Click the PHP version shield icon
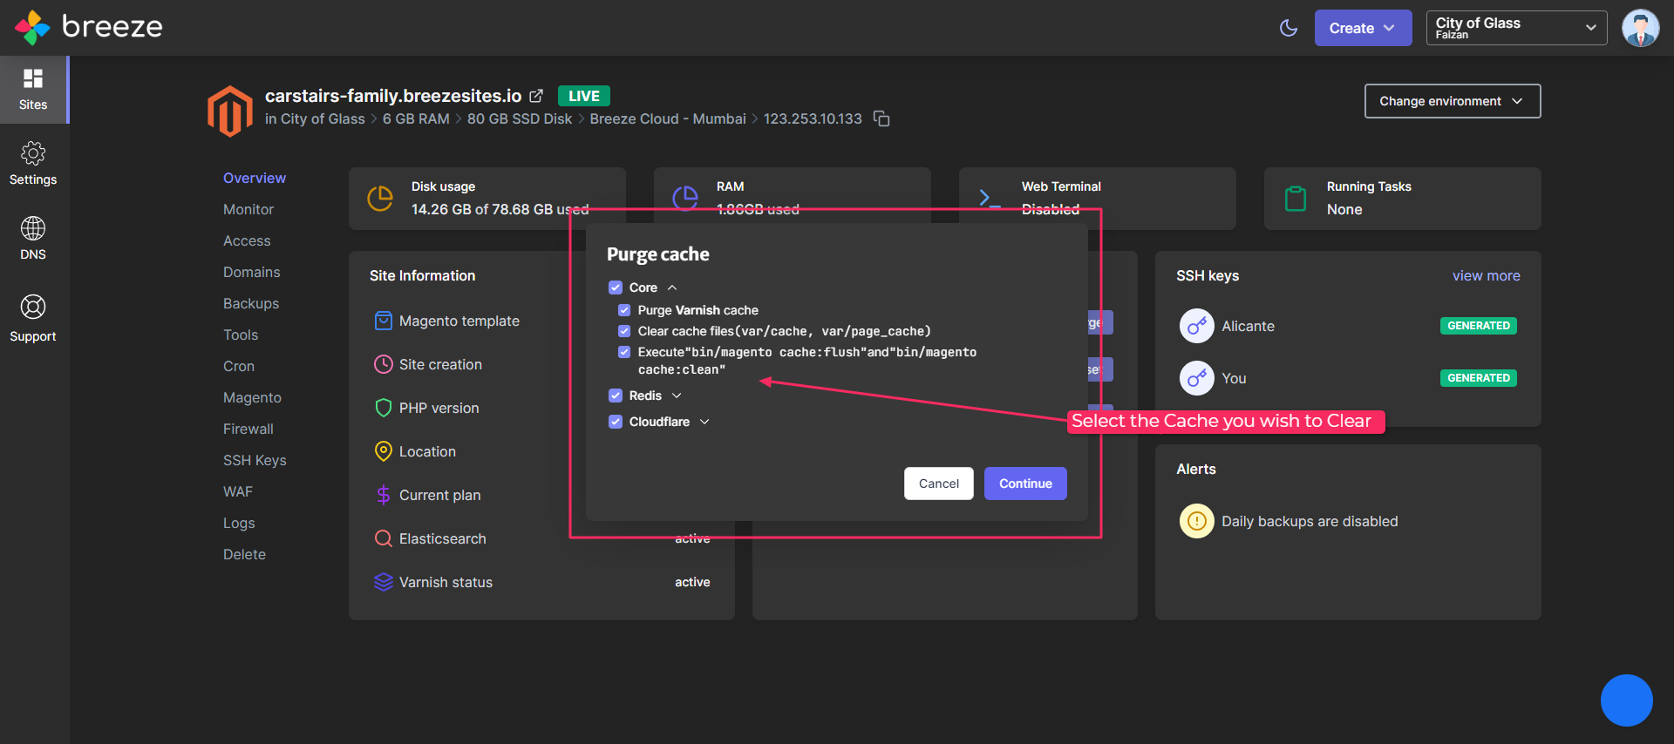Image resolution: width=1674 pixels, height=744 pixels. coord(383,408)
